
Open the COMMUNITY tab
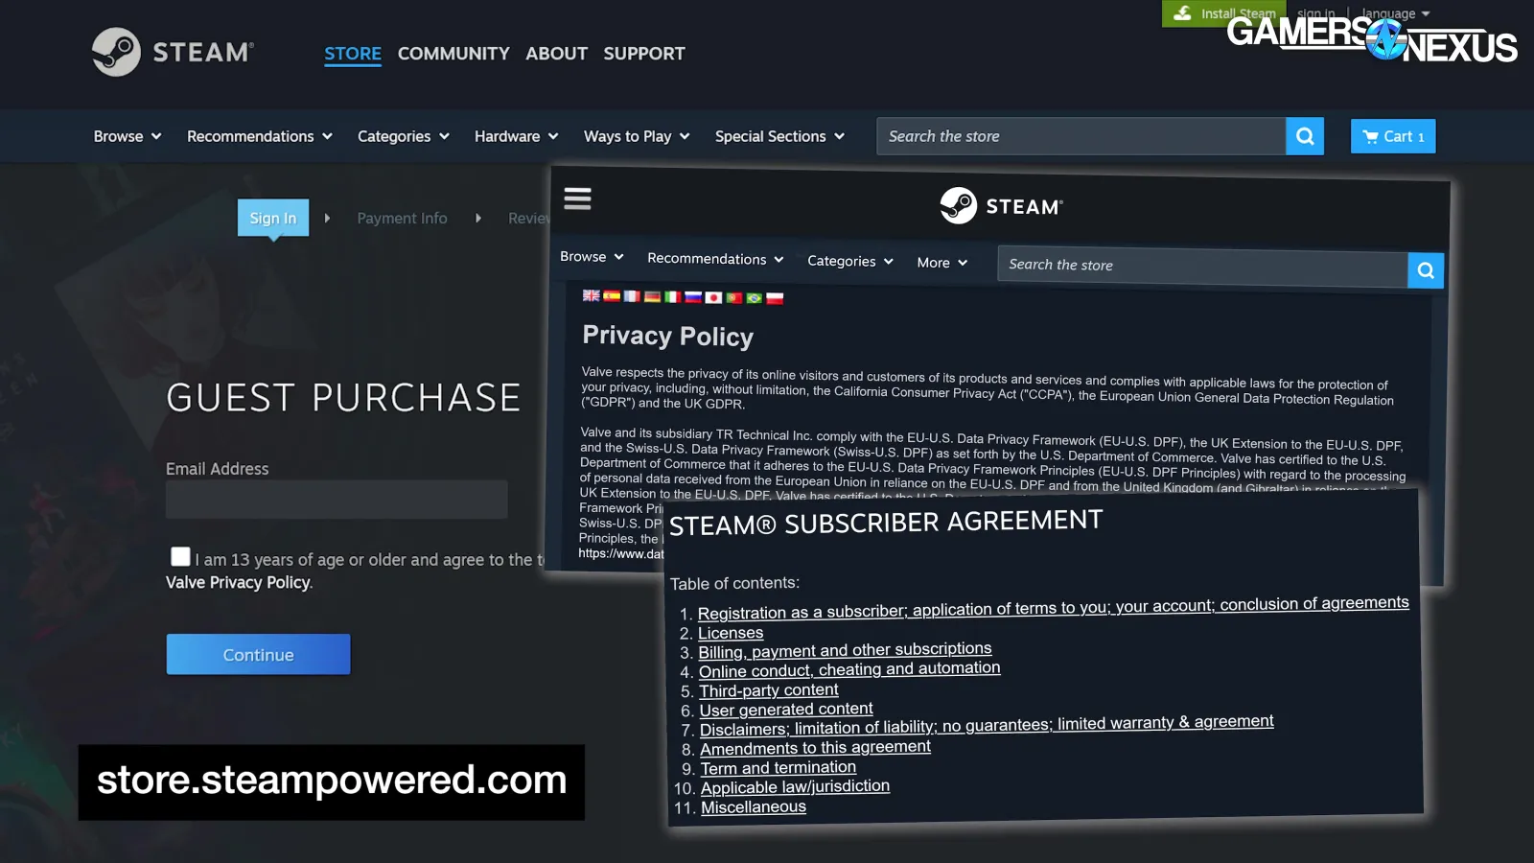pos(453,54)
